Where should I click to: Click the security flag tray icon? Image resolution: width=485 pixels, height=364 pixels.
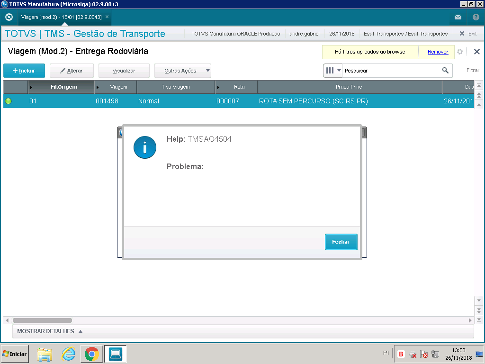click(x=424, y=354)
